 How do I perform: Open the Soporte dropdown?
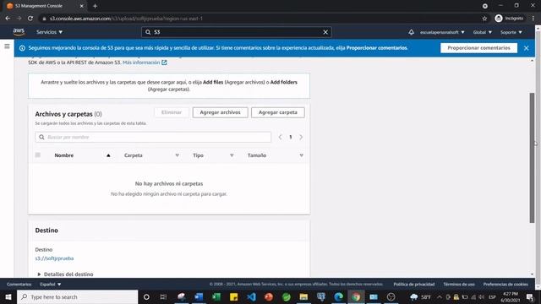511,32
